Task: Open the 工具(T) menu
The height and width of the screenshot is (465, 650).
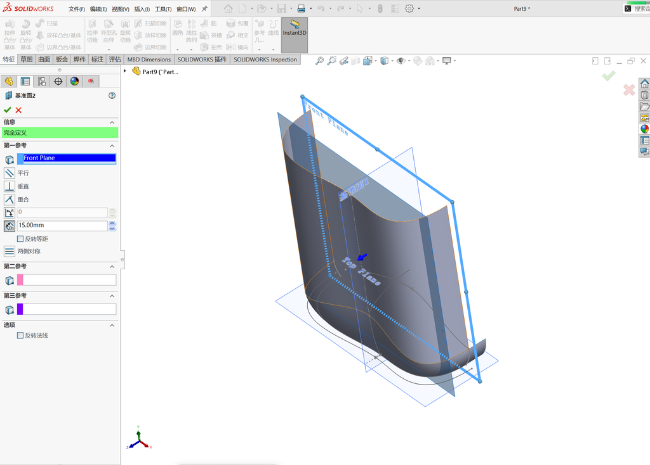Action: coord(163,9)
